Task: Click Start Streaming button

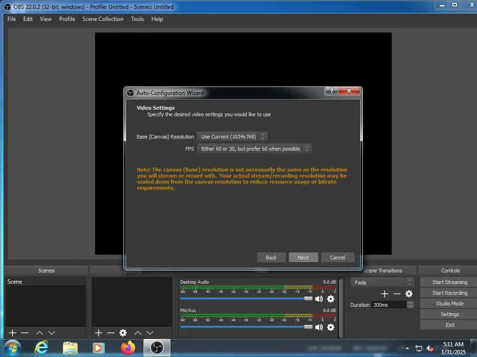Action: (x=450, y=282)
